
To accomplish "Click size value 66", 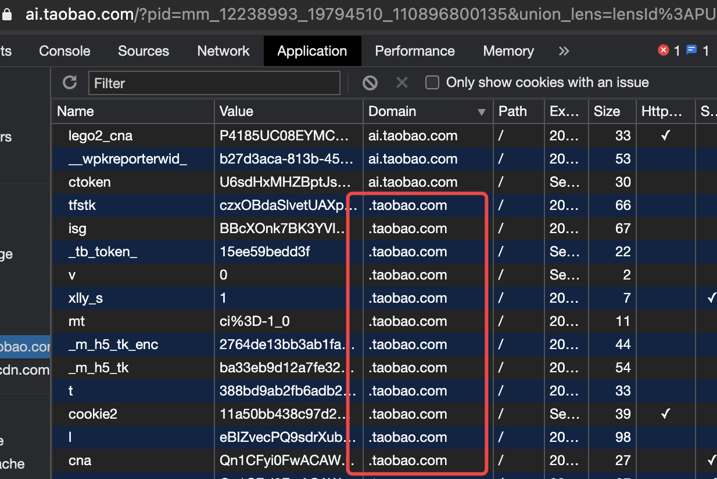I will point(623,205).
